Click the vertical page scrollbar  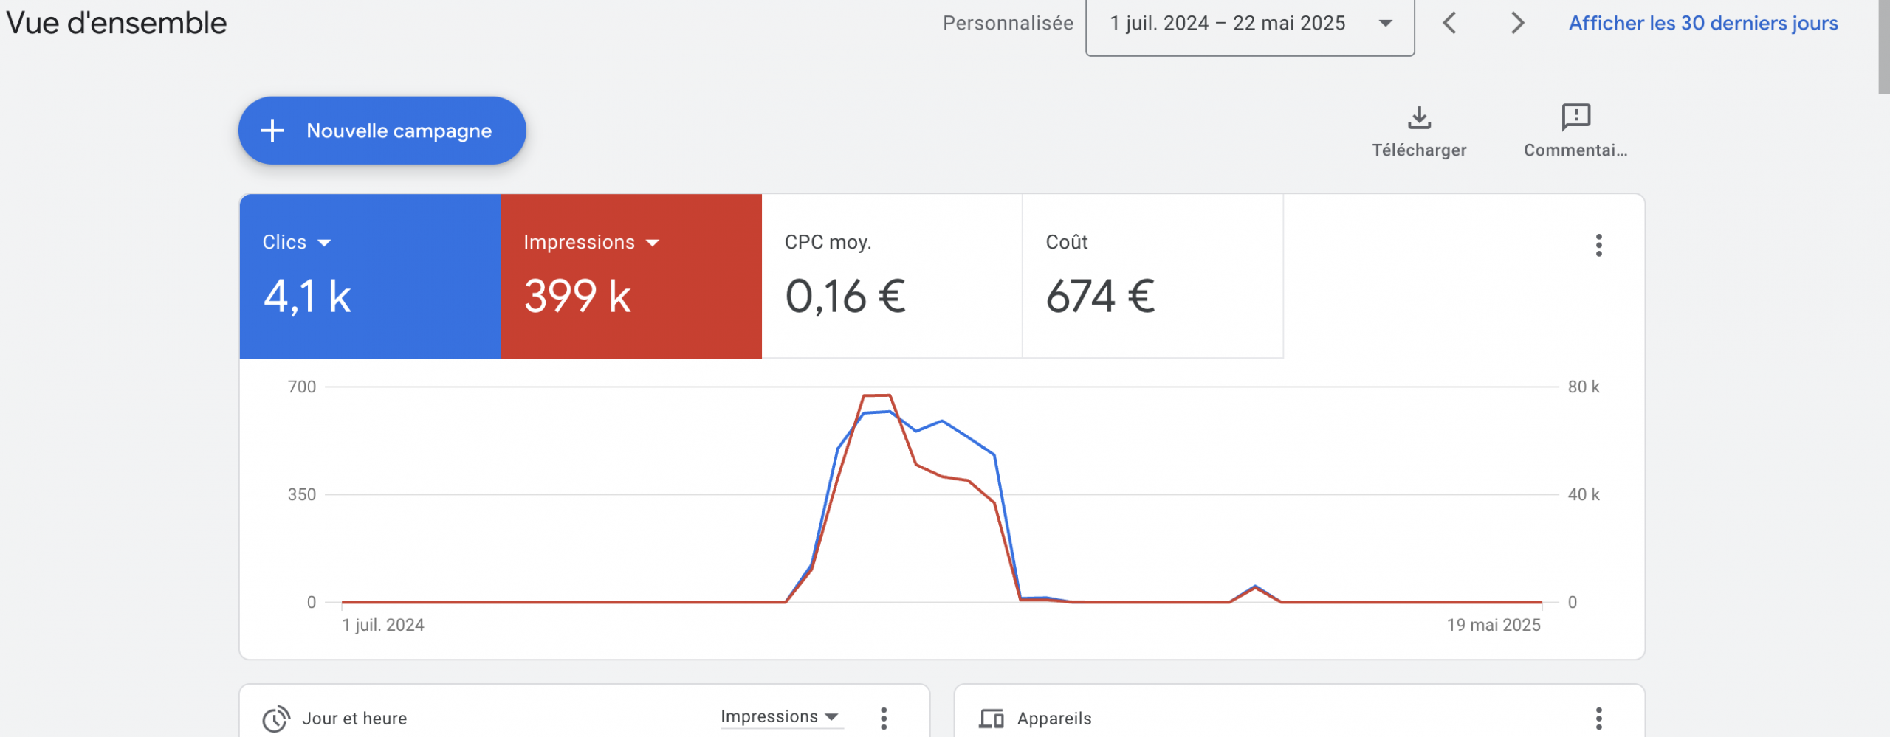click(x=1883, y=44)
